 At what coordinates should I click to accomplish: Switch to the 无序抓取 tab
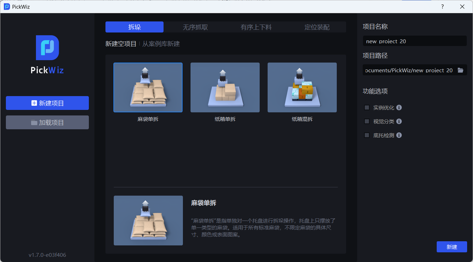point(195,27)
